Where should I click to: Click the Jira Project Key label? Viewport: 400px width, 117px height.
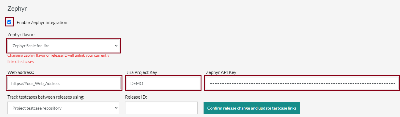[141, 72]
